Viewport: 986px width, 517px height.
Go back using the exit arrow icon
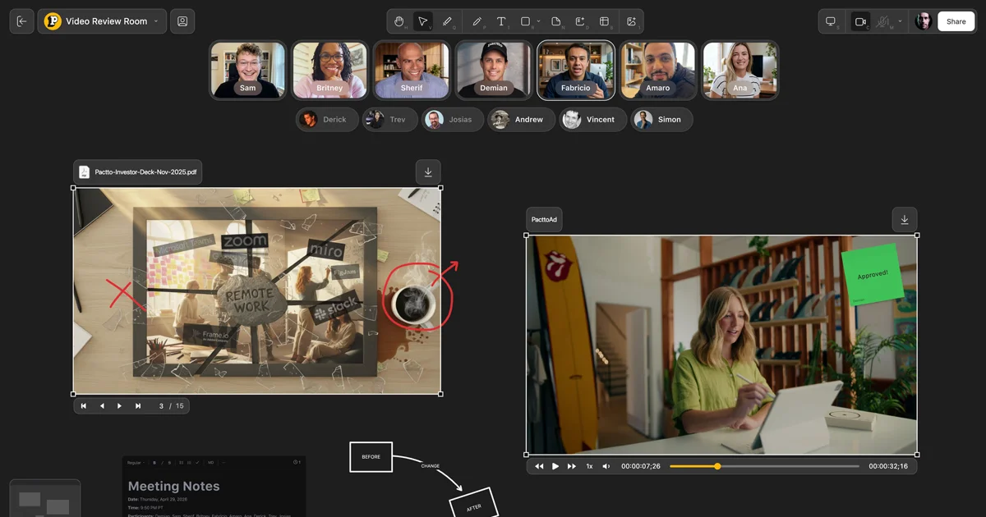pos(21,21)
